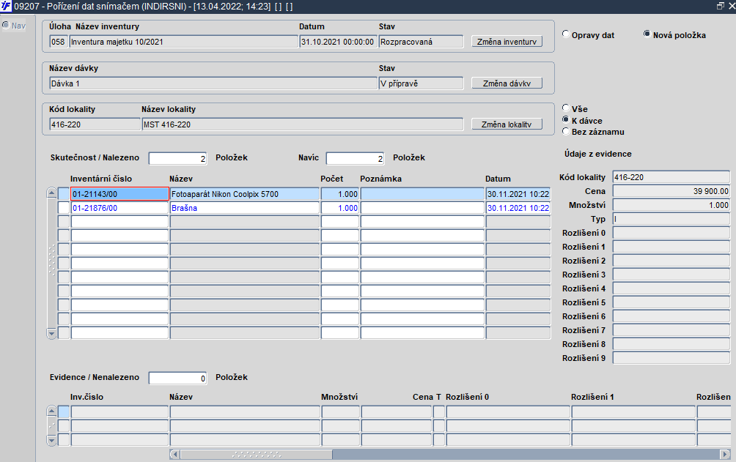Choose the Bez záznamu filter radio button
Image resolution: width=736 pixels, height=462 pixels.
click(x=566, y=131)
